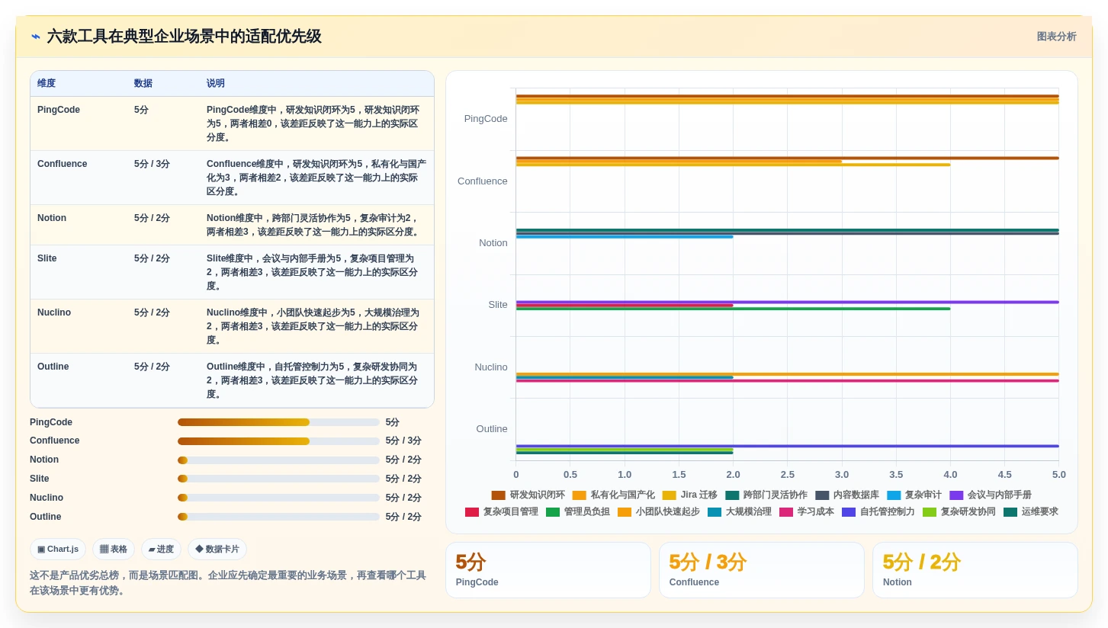Viewport: 1108px width, 628px height.
Task: Click the 5.0 x-axis tick label
Action: (1058, 475)
